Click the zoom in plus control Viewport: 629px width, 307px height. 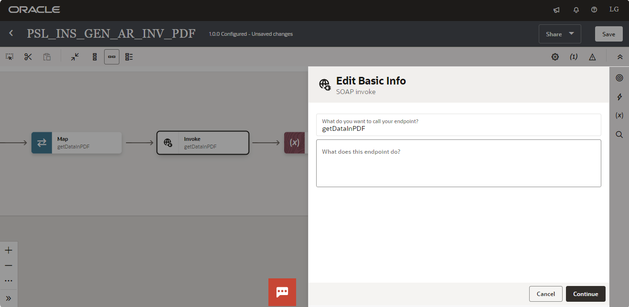point(8,250)
